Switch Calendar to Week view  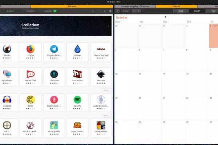click(x=181, y=11)
